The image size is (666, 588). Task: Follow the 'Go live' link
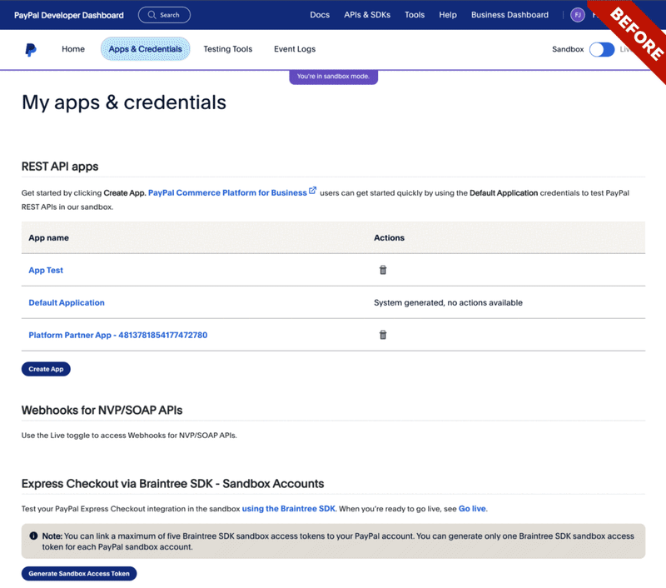(x=472, y=509)
